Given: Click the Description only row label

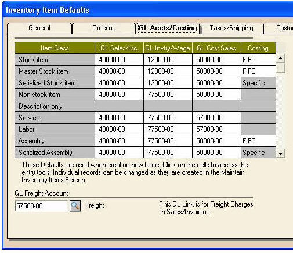Looking at the screenshot, I should click(55, 106).
